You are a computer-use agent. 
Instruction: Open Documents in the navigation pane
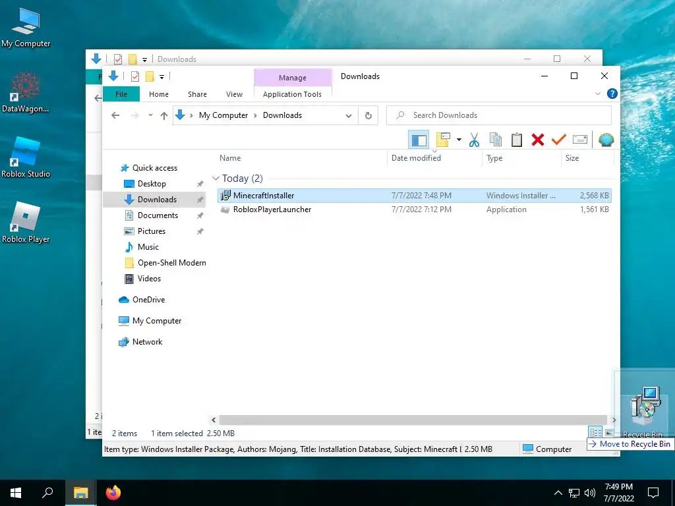[x=158, y=215]
